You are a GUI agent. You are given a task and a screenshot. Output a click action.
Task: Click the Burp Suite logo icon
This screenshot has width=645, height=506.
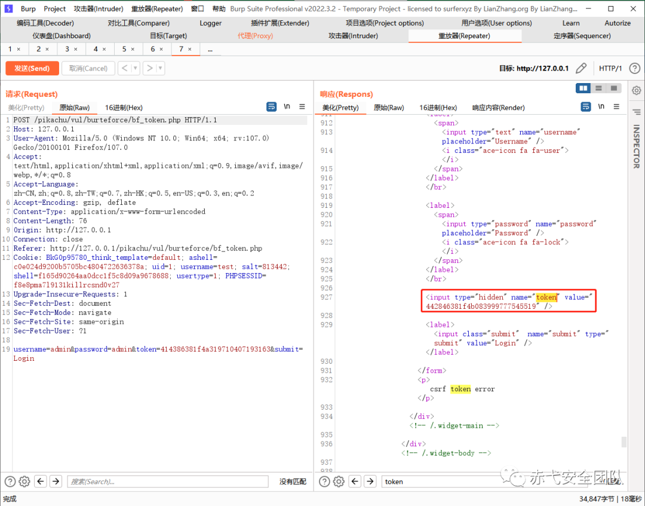[x=8, y=8]
